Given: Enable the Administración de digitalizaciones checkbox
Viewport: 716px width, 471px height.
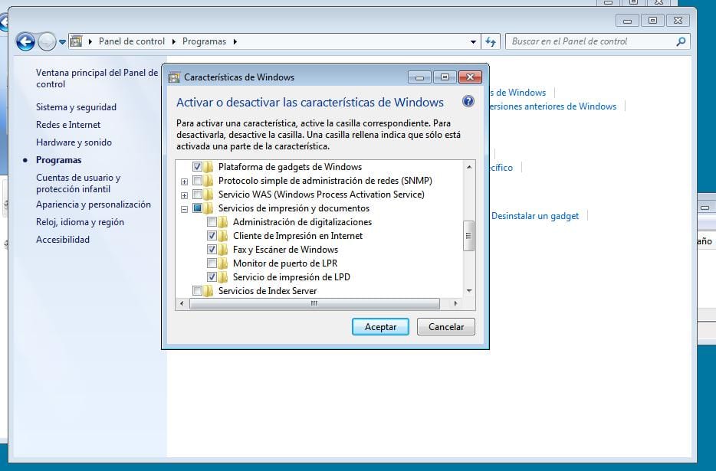Looking at the screenshot, I should 212,222.
